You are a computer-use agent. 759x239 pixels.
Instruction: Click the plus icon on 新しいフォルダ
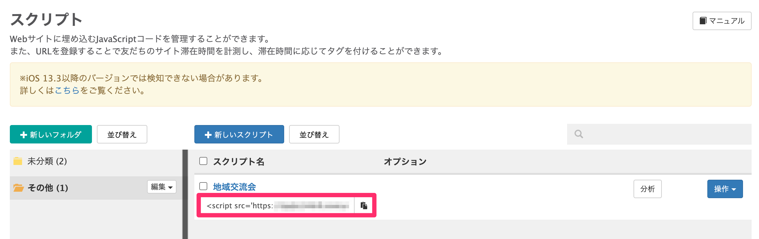coord(23,135)
